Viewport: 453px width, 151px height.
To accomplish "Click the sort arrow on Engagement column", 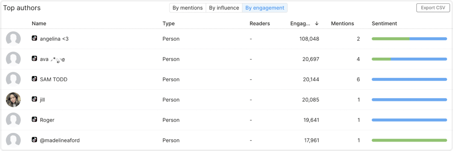I will click(x=317, y=24).
